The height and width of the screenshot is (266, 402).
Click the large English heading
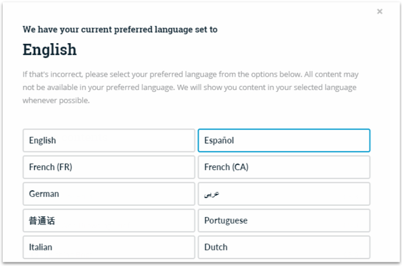pyautogui.click(x=50, y=50)
